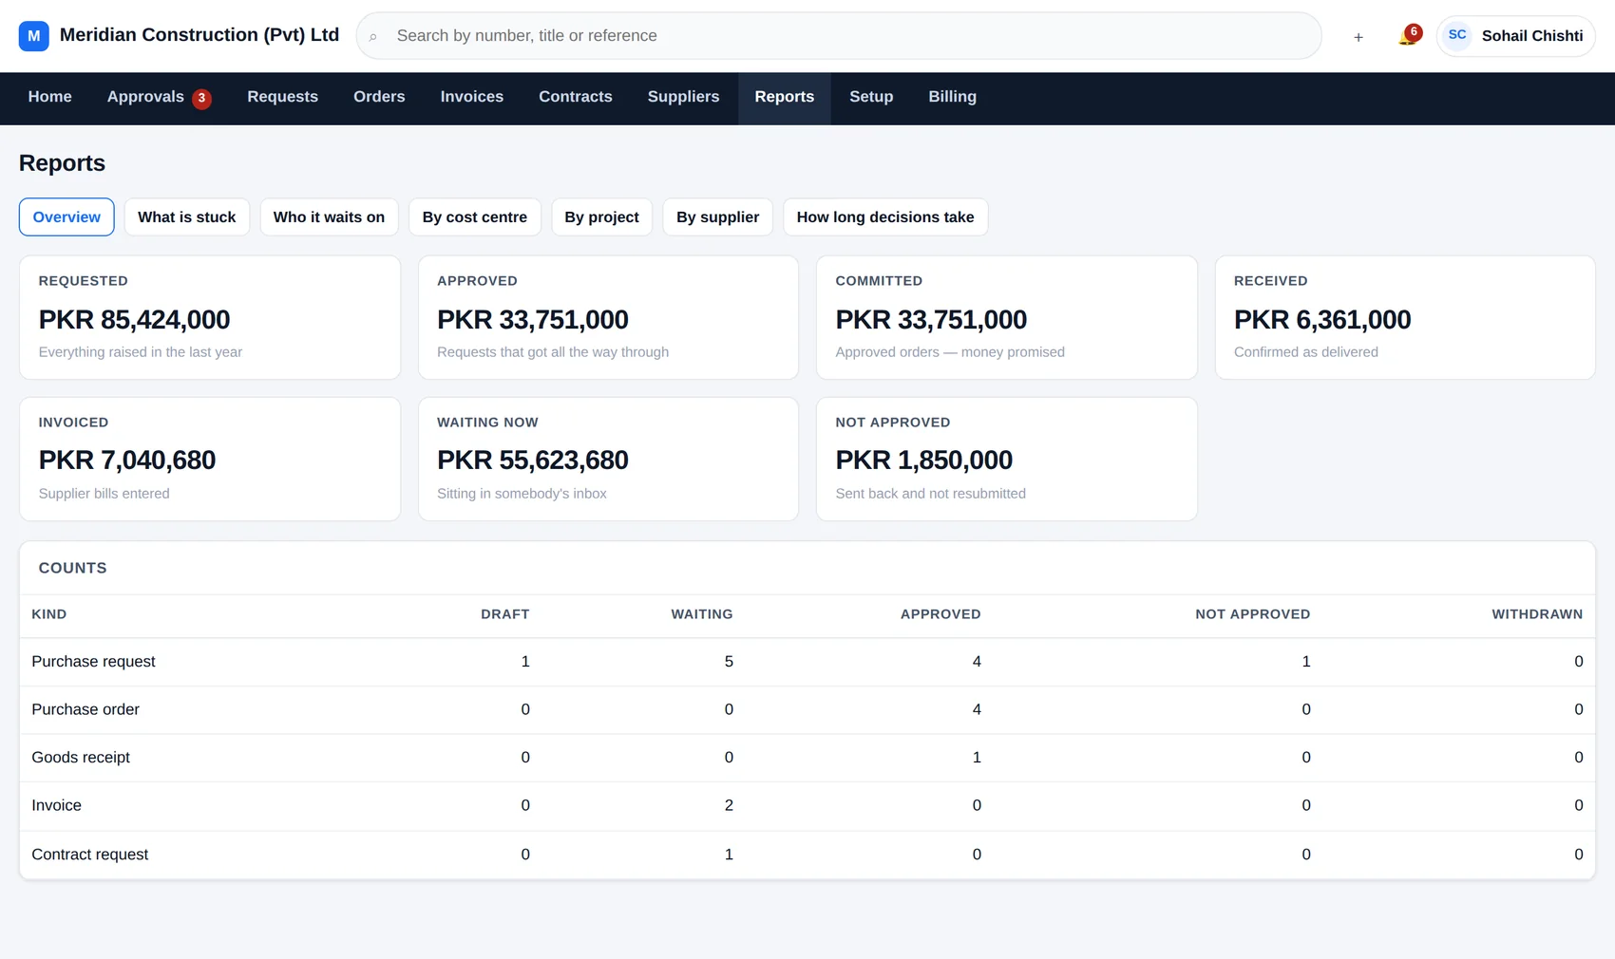
Task: View the By supplier report
Action: pos(718,216)
